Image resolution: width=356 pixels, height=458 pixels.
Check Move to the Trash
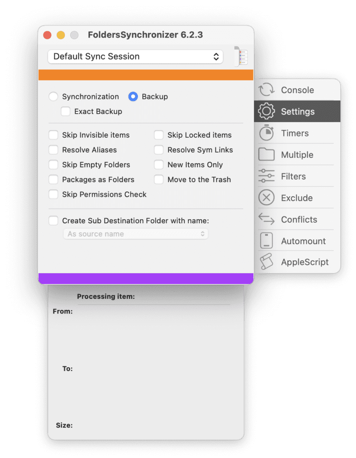[159, 179]
